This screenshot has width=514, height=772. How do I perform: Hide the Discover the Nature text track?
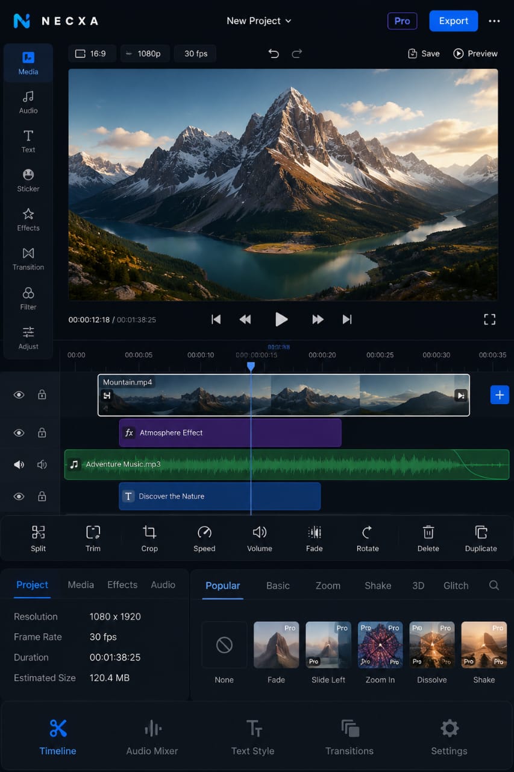pos(19,497)
